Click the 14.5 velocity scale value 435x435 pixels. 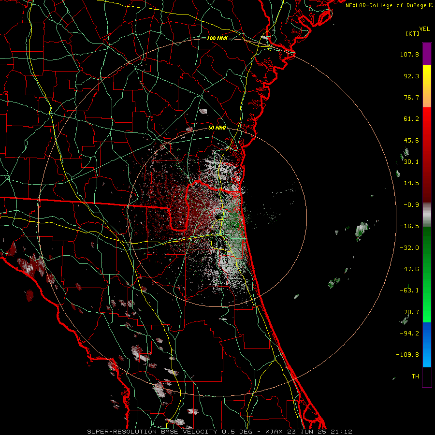click(x=411, y=183)
